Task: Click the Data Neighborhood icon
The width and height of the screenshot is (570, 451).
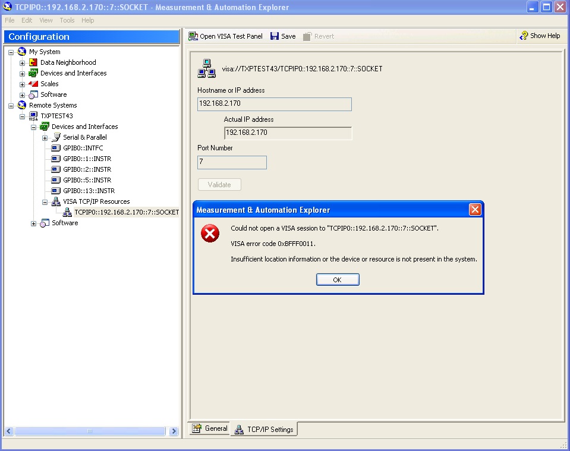Action: (33, 62)
